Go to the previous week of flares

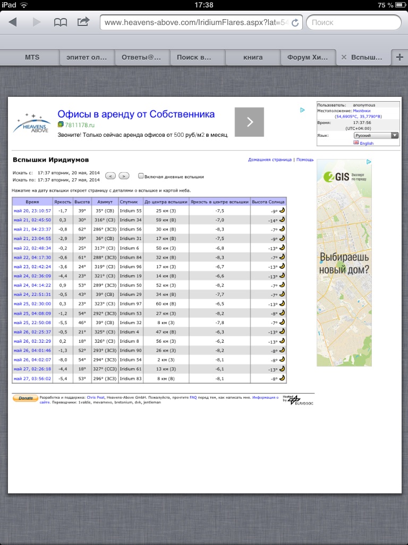(110, 176)
